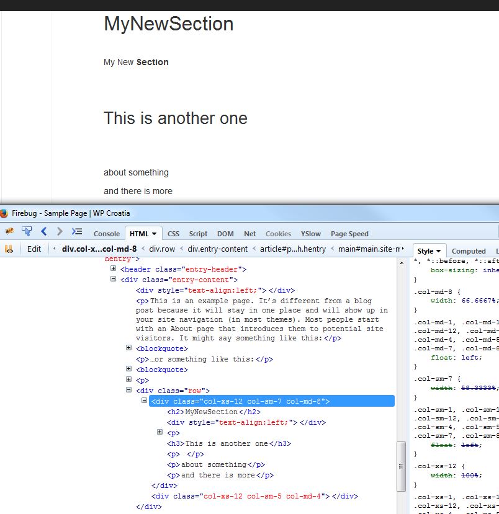Select article#p...h.hentry breadcrumb
Viewport: 499px width, 514px height.
coord(293,249)
